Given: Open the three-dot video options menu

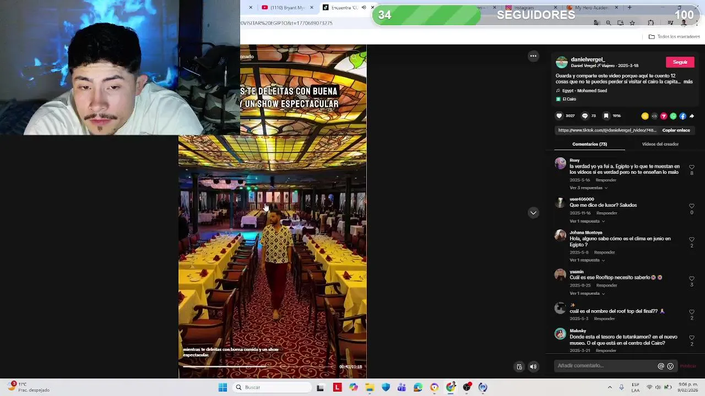Looking at the screenshot, I should click(x=533, y=56).
